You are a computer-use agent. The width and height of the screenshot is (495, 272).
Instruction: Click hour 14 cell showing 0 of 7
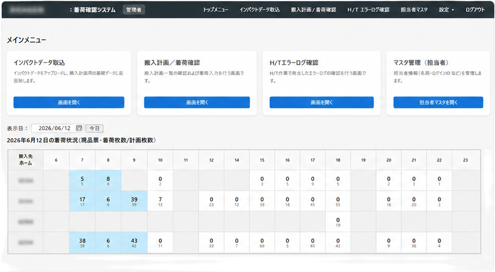(x=237, y=242)
